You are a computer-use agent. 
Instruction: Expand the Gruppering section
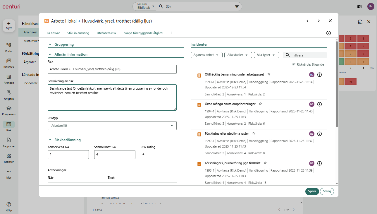[x=50, y=44]
